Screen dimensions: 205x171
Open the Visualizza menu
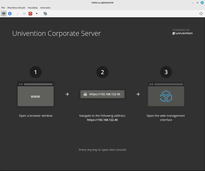[33, 8]
